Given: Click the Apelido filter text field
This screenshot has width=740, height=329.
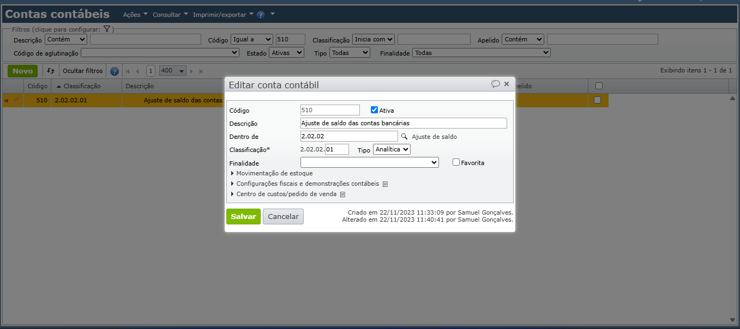Looking at the screenshot, I should click(x=603, y=39).
